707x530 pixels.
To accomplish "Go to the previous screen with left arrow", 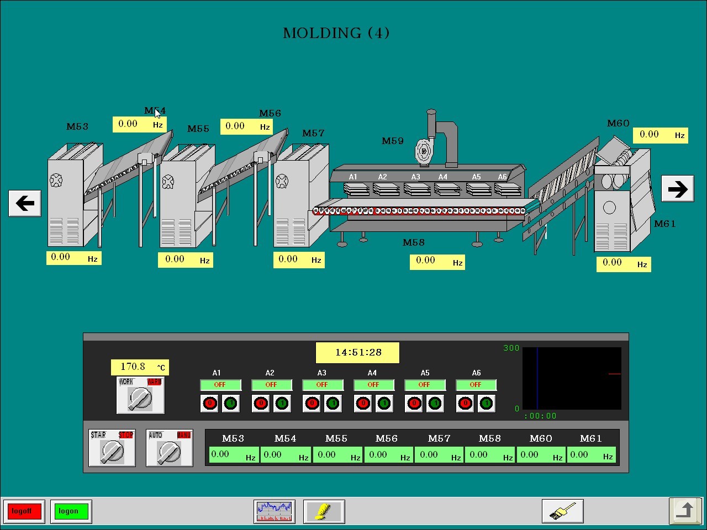I will click(x=25, y=203).
